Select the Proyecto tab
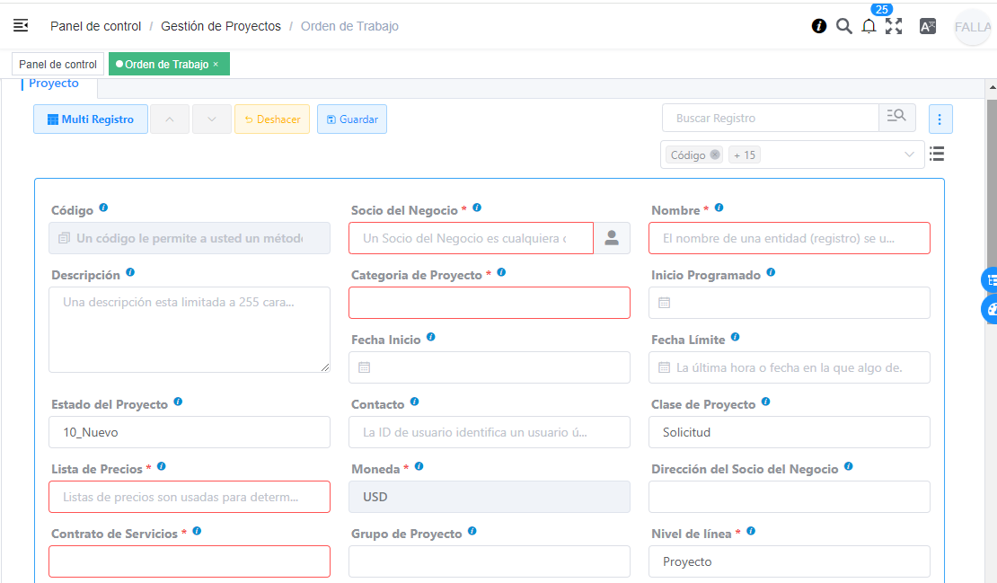 [x=54, y=83]
